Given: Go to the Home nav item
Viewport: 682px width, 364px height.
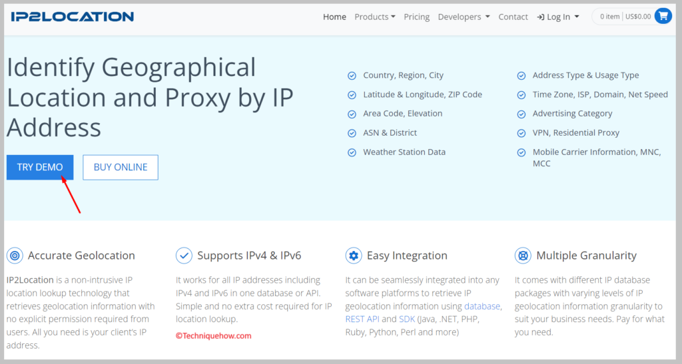Looking at the screenshot, I should (x=334, y=17).
